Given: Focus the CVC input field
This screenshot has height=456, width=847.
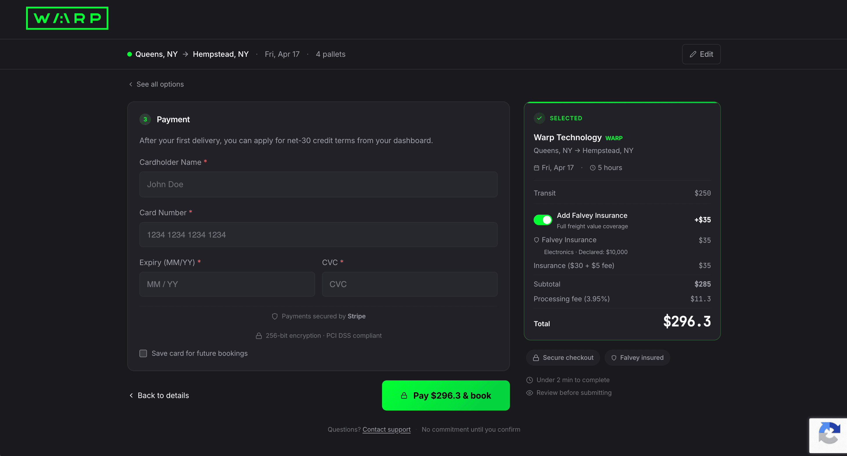Looking at the screenshot, I should coord(409,284).
